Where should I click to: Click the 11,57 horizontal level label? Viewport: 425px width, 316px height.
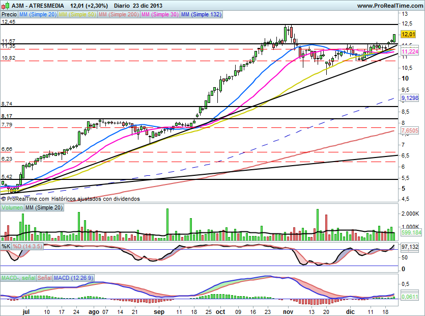pos(9,41)
